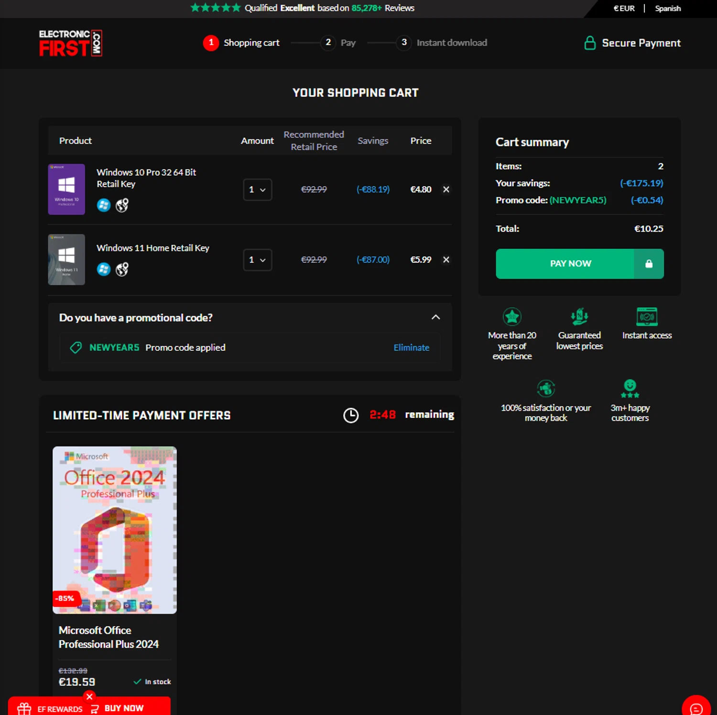Image resolution: width=717 pixels, height=715 pixels.
Task: Click Windows 11 Home product thumbnail
Action: point(66,259)
